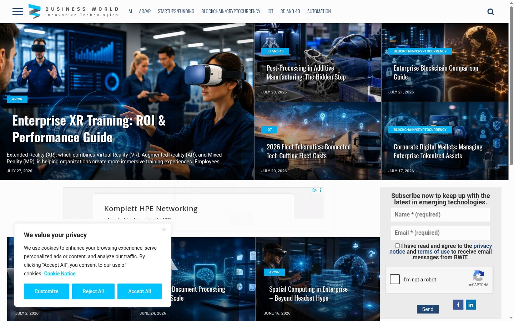Click the AR/VR tag on XR Training article

point(17,99)
